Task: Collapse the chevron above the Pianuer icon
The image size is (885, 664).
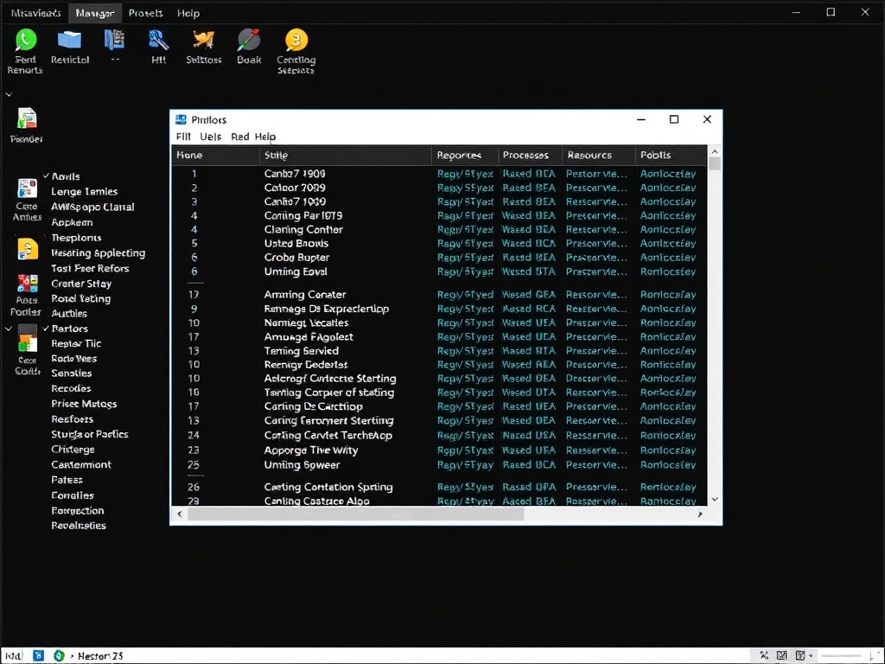Action: coord(10,93)
